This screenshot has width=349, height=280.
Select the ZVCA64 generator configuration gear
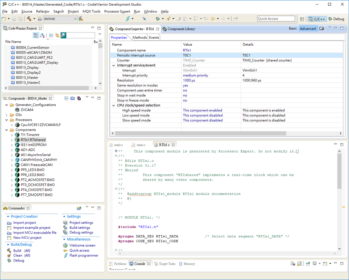point(17,110)
